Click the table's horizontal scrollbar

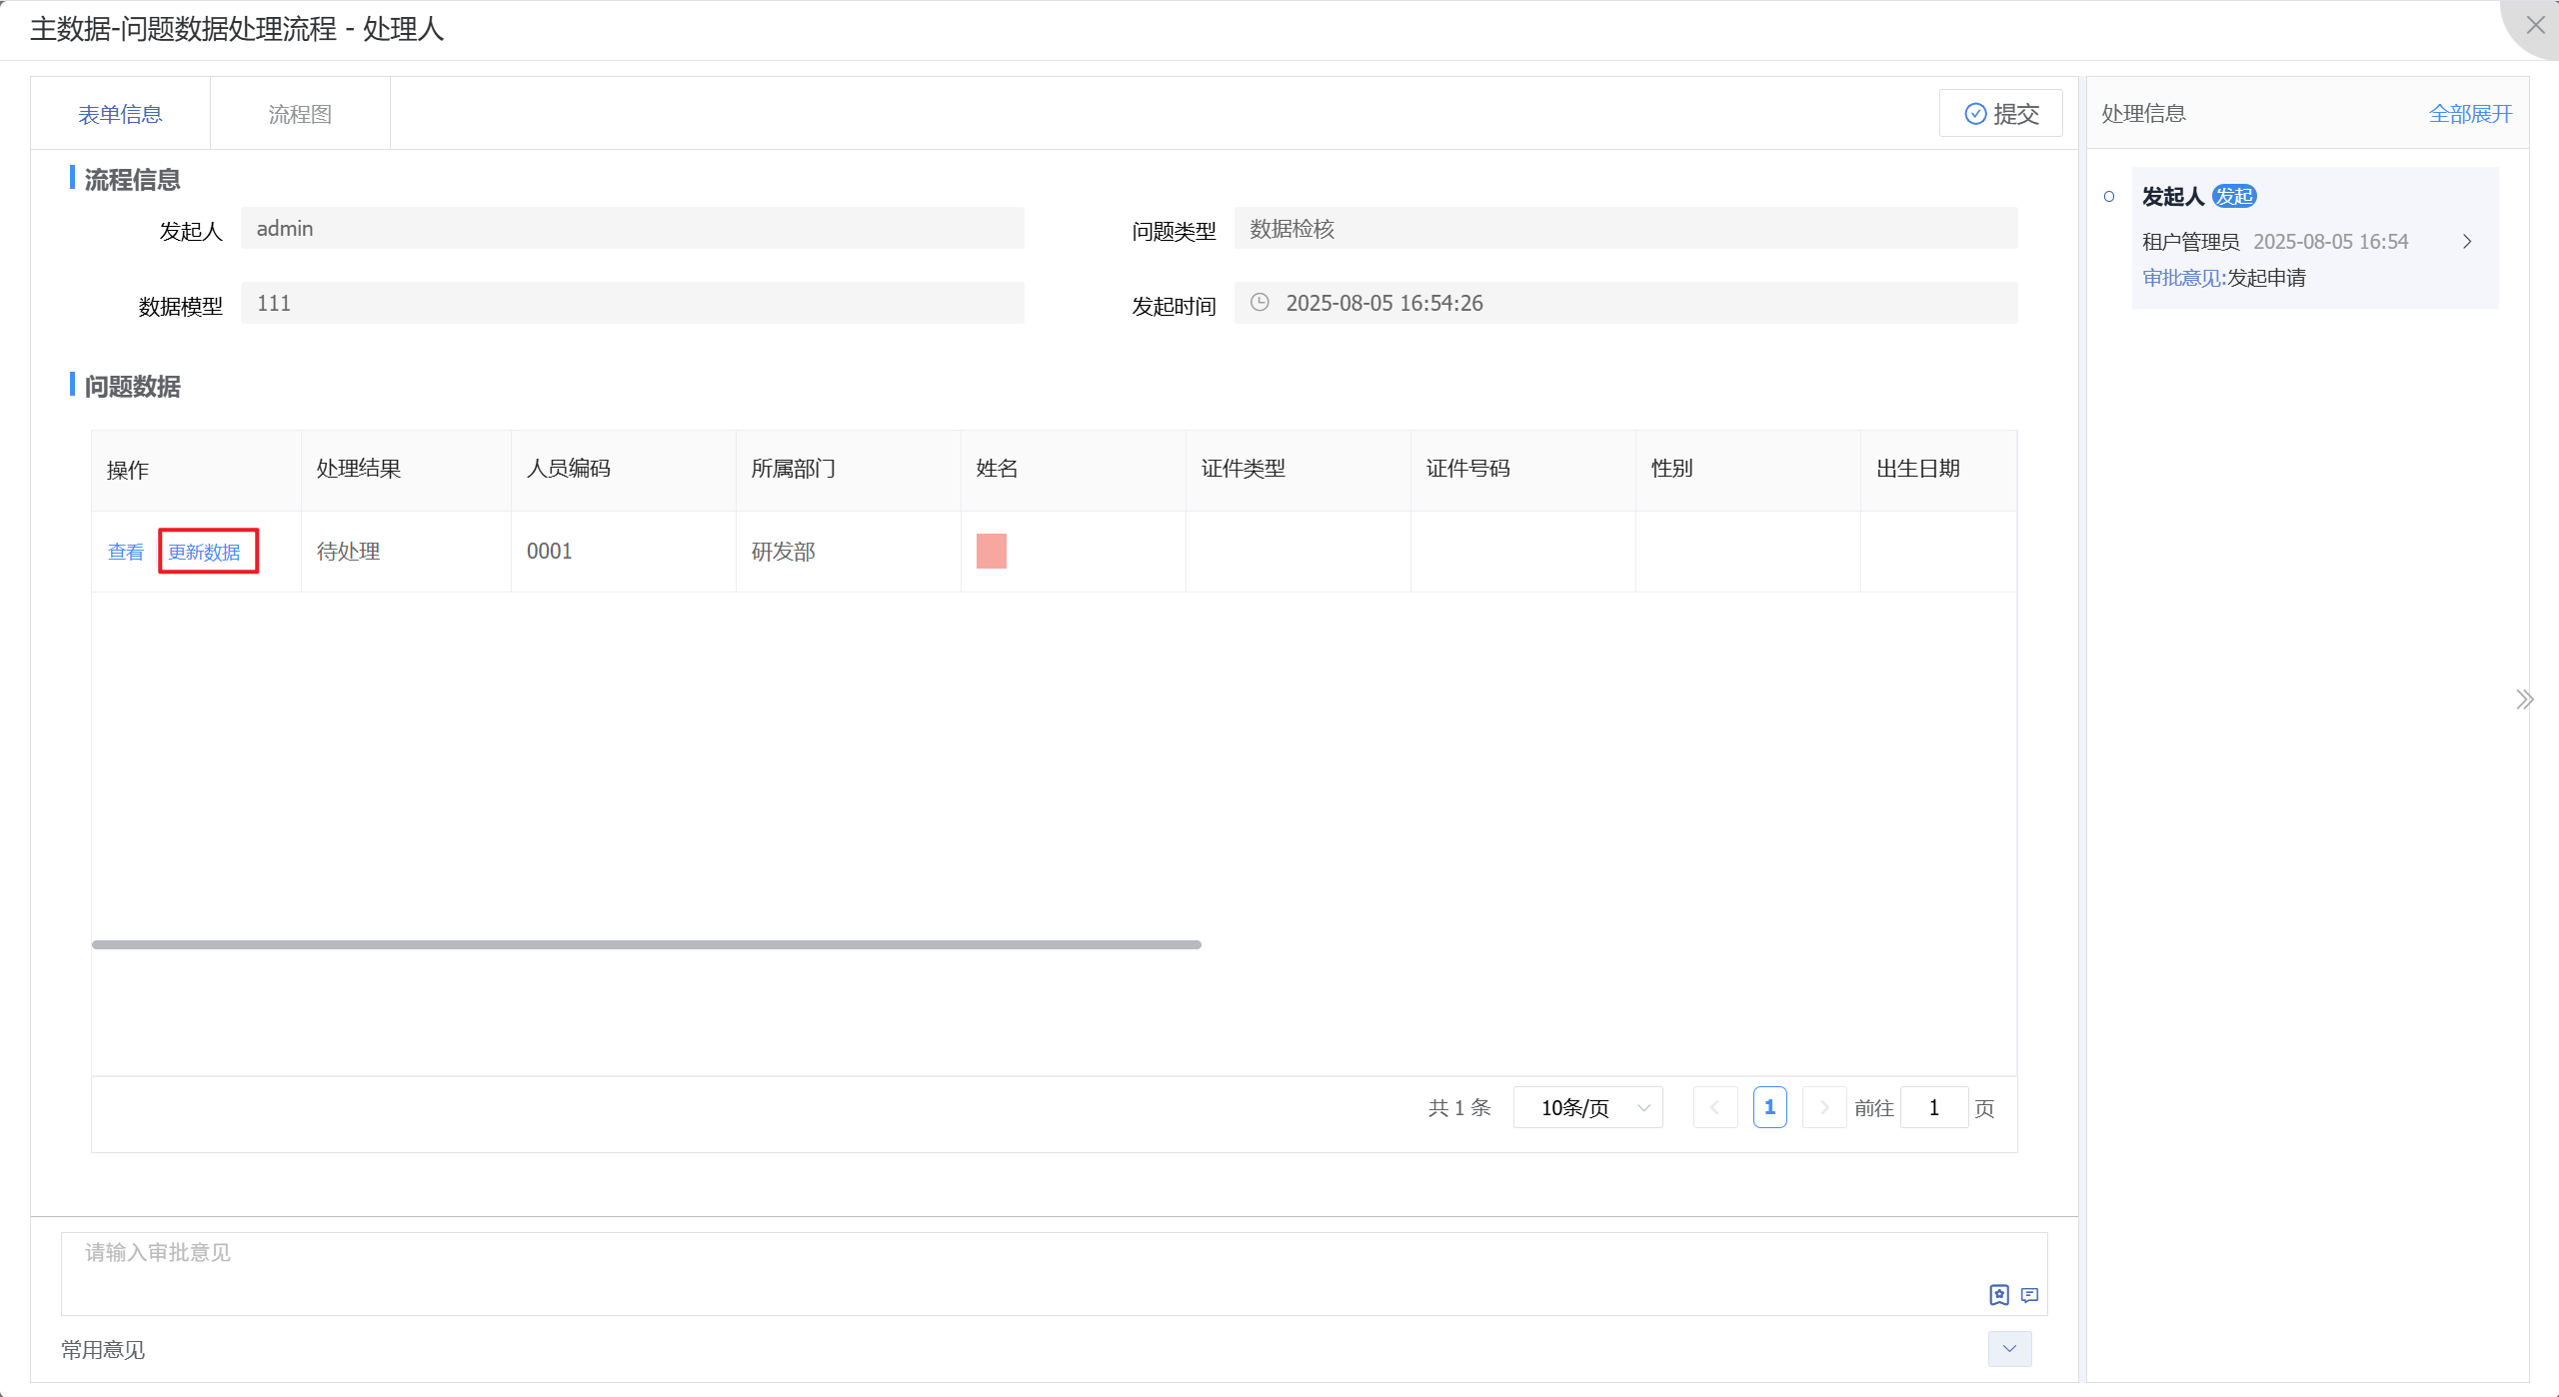point(646,944)
